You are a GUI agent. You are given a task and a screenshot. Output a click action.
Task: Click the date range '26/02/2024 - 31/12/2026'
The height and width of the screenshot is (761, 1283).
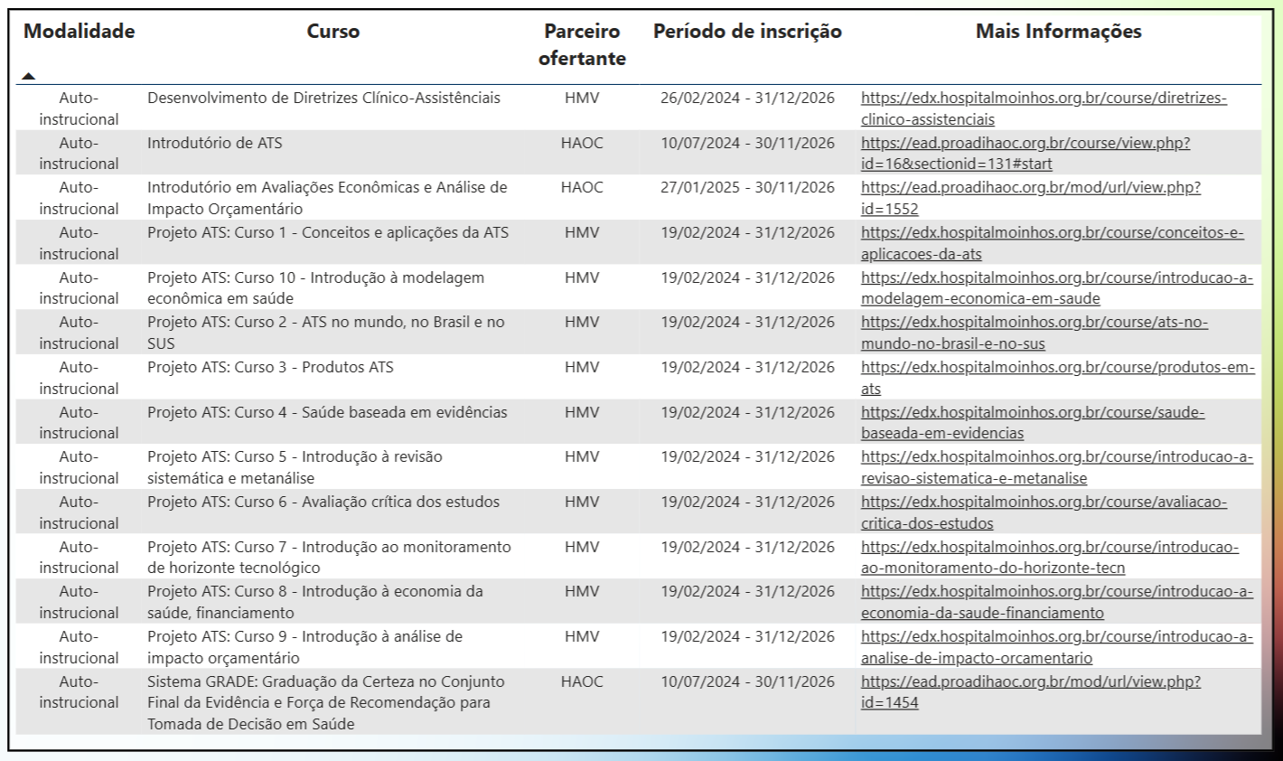pos(747,98)
